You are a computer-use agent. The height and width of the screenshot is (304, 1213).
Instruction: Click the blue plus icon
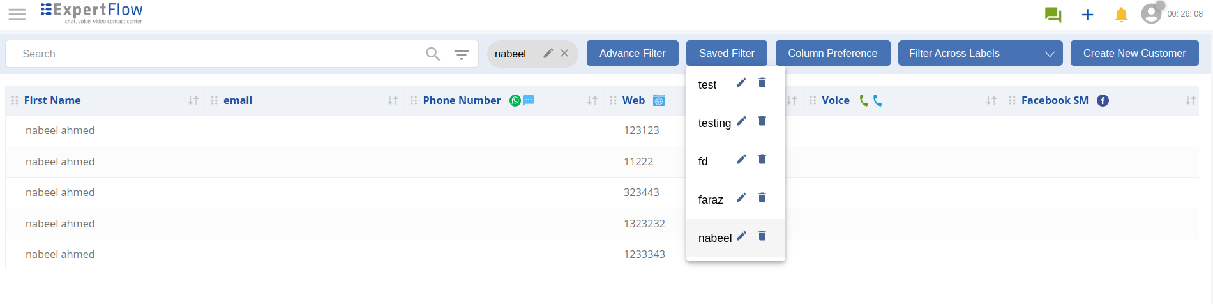pos(1087,14)
